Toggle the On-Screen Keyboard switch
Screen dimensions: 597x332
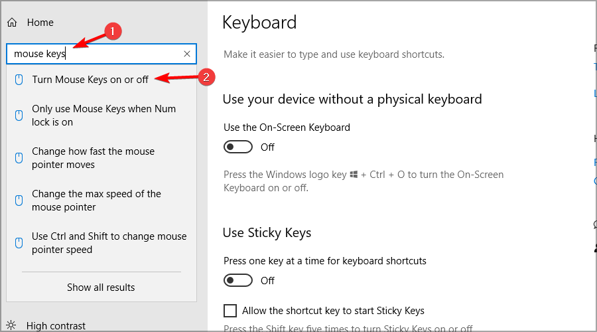(x=238, y=147)
